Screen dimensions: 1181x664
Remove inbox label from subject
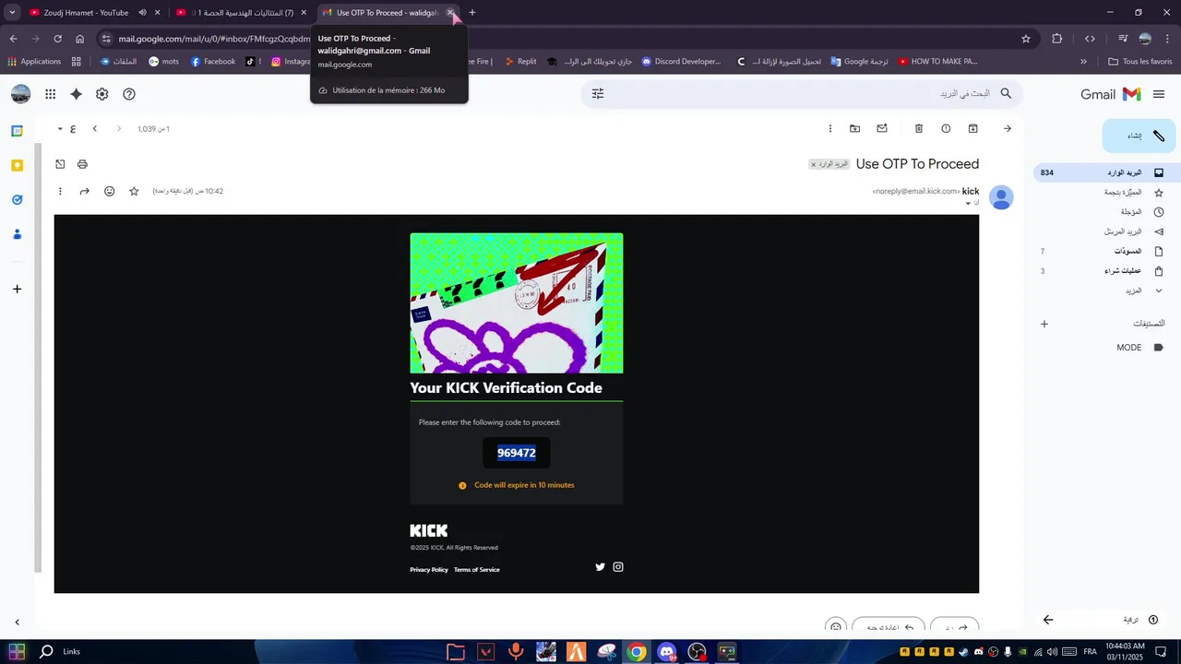813,164
